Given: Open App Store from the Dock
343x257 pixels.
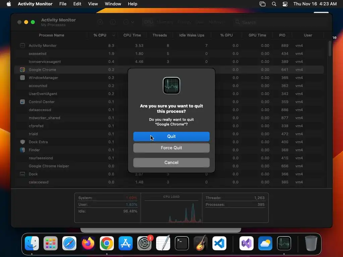Looking at the screenshot, I should pyautogui.click(x=126, y=243).
